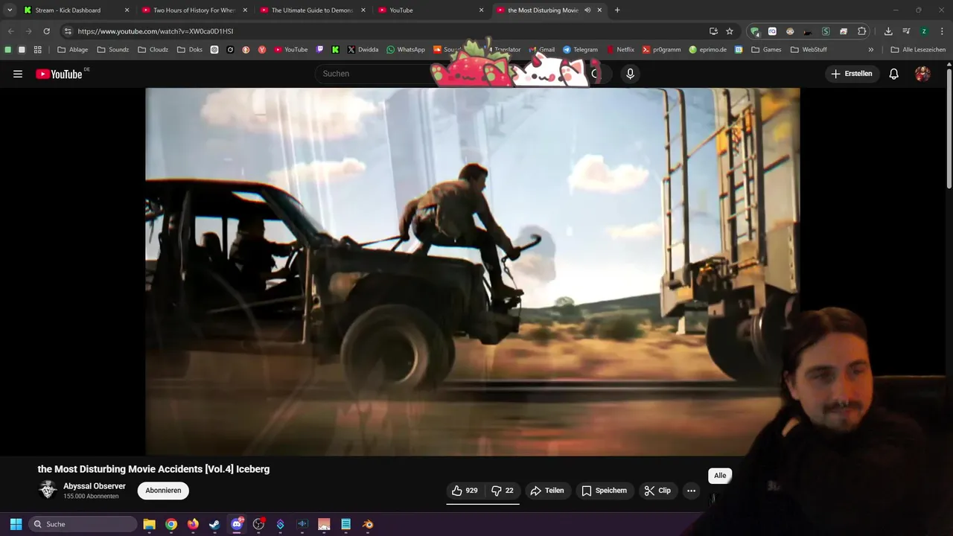The width and height of the screenshot is (953, 536).
Task: Open Discord from the taskbar
Action: 237,524
